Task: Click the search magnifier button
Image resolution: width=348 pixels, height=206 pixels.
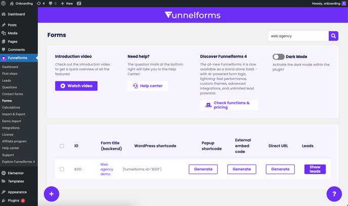Action: click(333, 36)
